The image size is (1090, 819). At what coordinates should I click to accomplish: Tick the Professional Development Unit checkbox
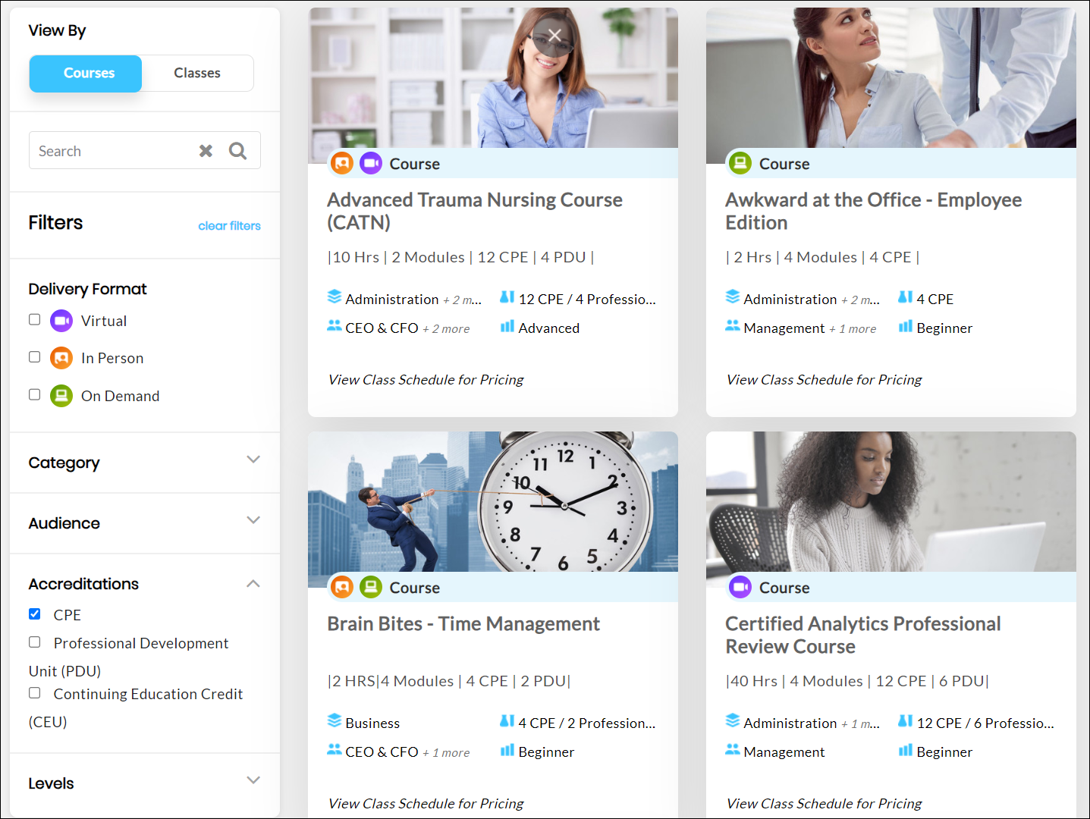click(35, 642)
